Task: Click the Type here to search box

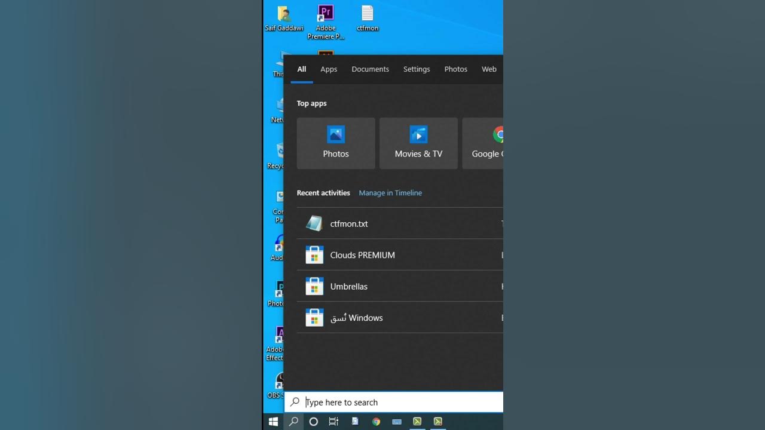Action: pyautogui.click(x=394, y=402)
